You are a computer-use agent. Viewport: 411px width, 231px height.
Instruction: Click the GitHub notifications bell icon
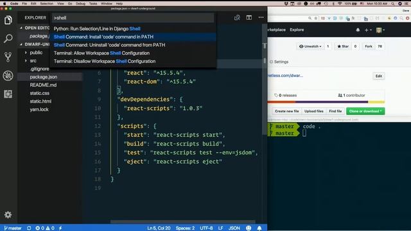358,30
